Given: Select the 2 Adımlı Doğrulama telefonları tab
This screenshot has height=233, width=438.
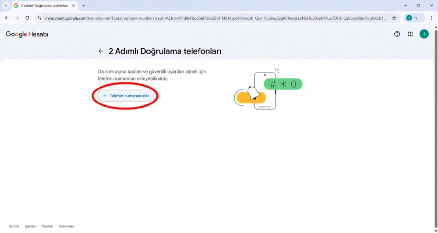Looking at the screenshot, I should pos(45,6).
